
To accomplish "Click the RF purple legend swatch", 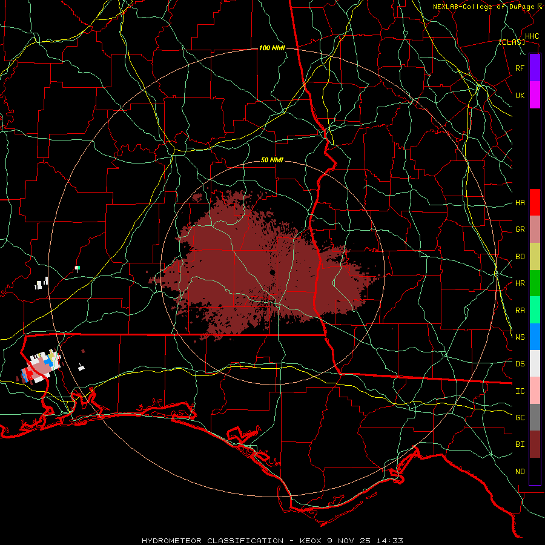I will [535, 68].
